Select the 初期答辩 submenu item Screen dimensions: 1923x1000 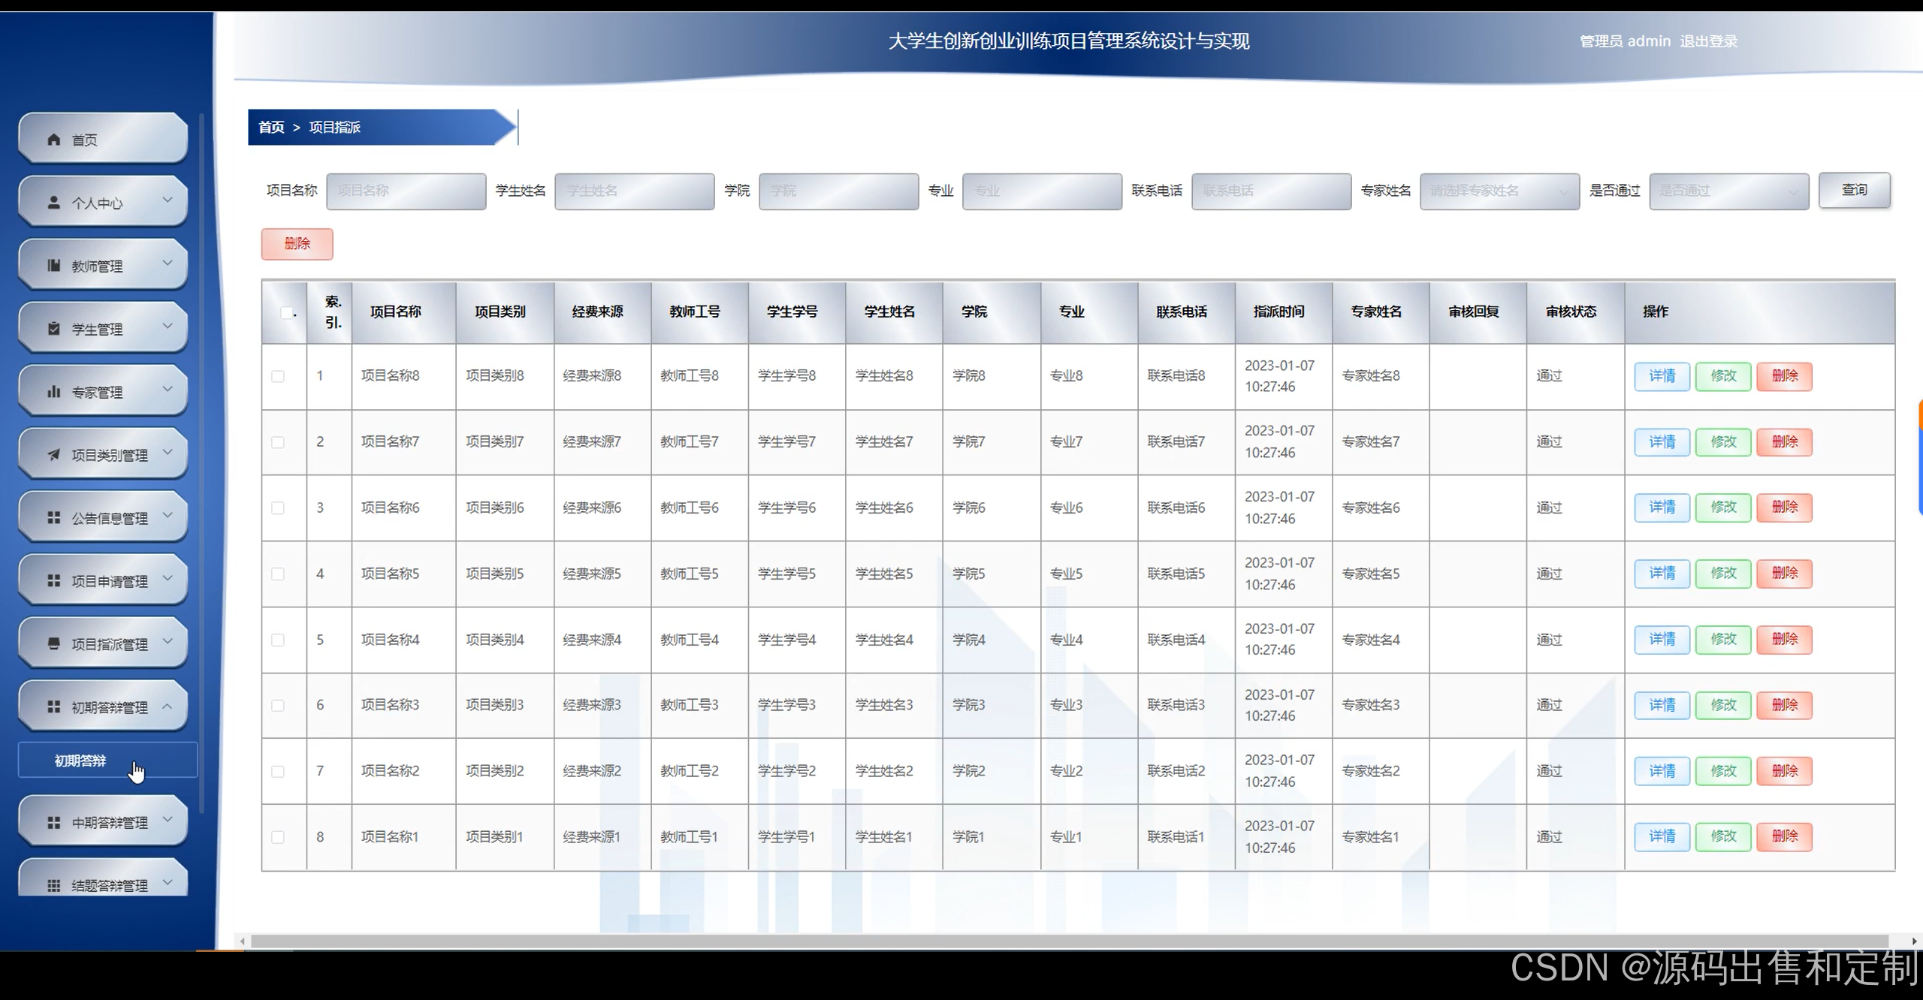coord(80,761)
